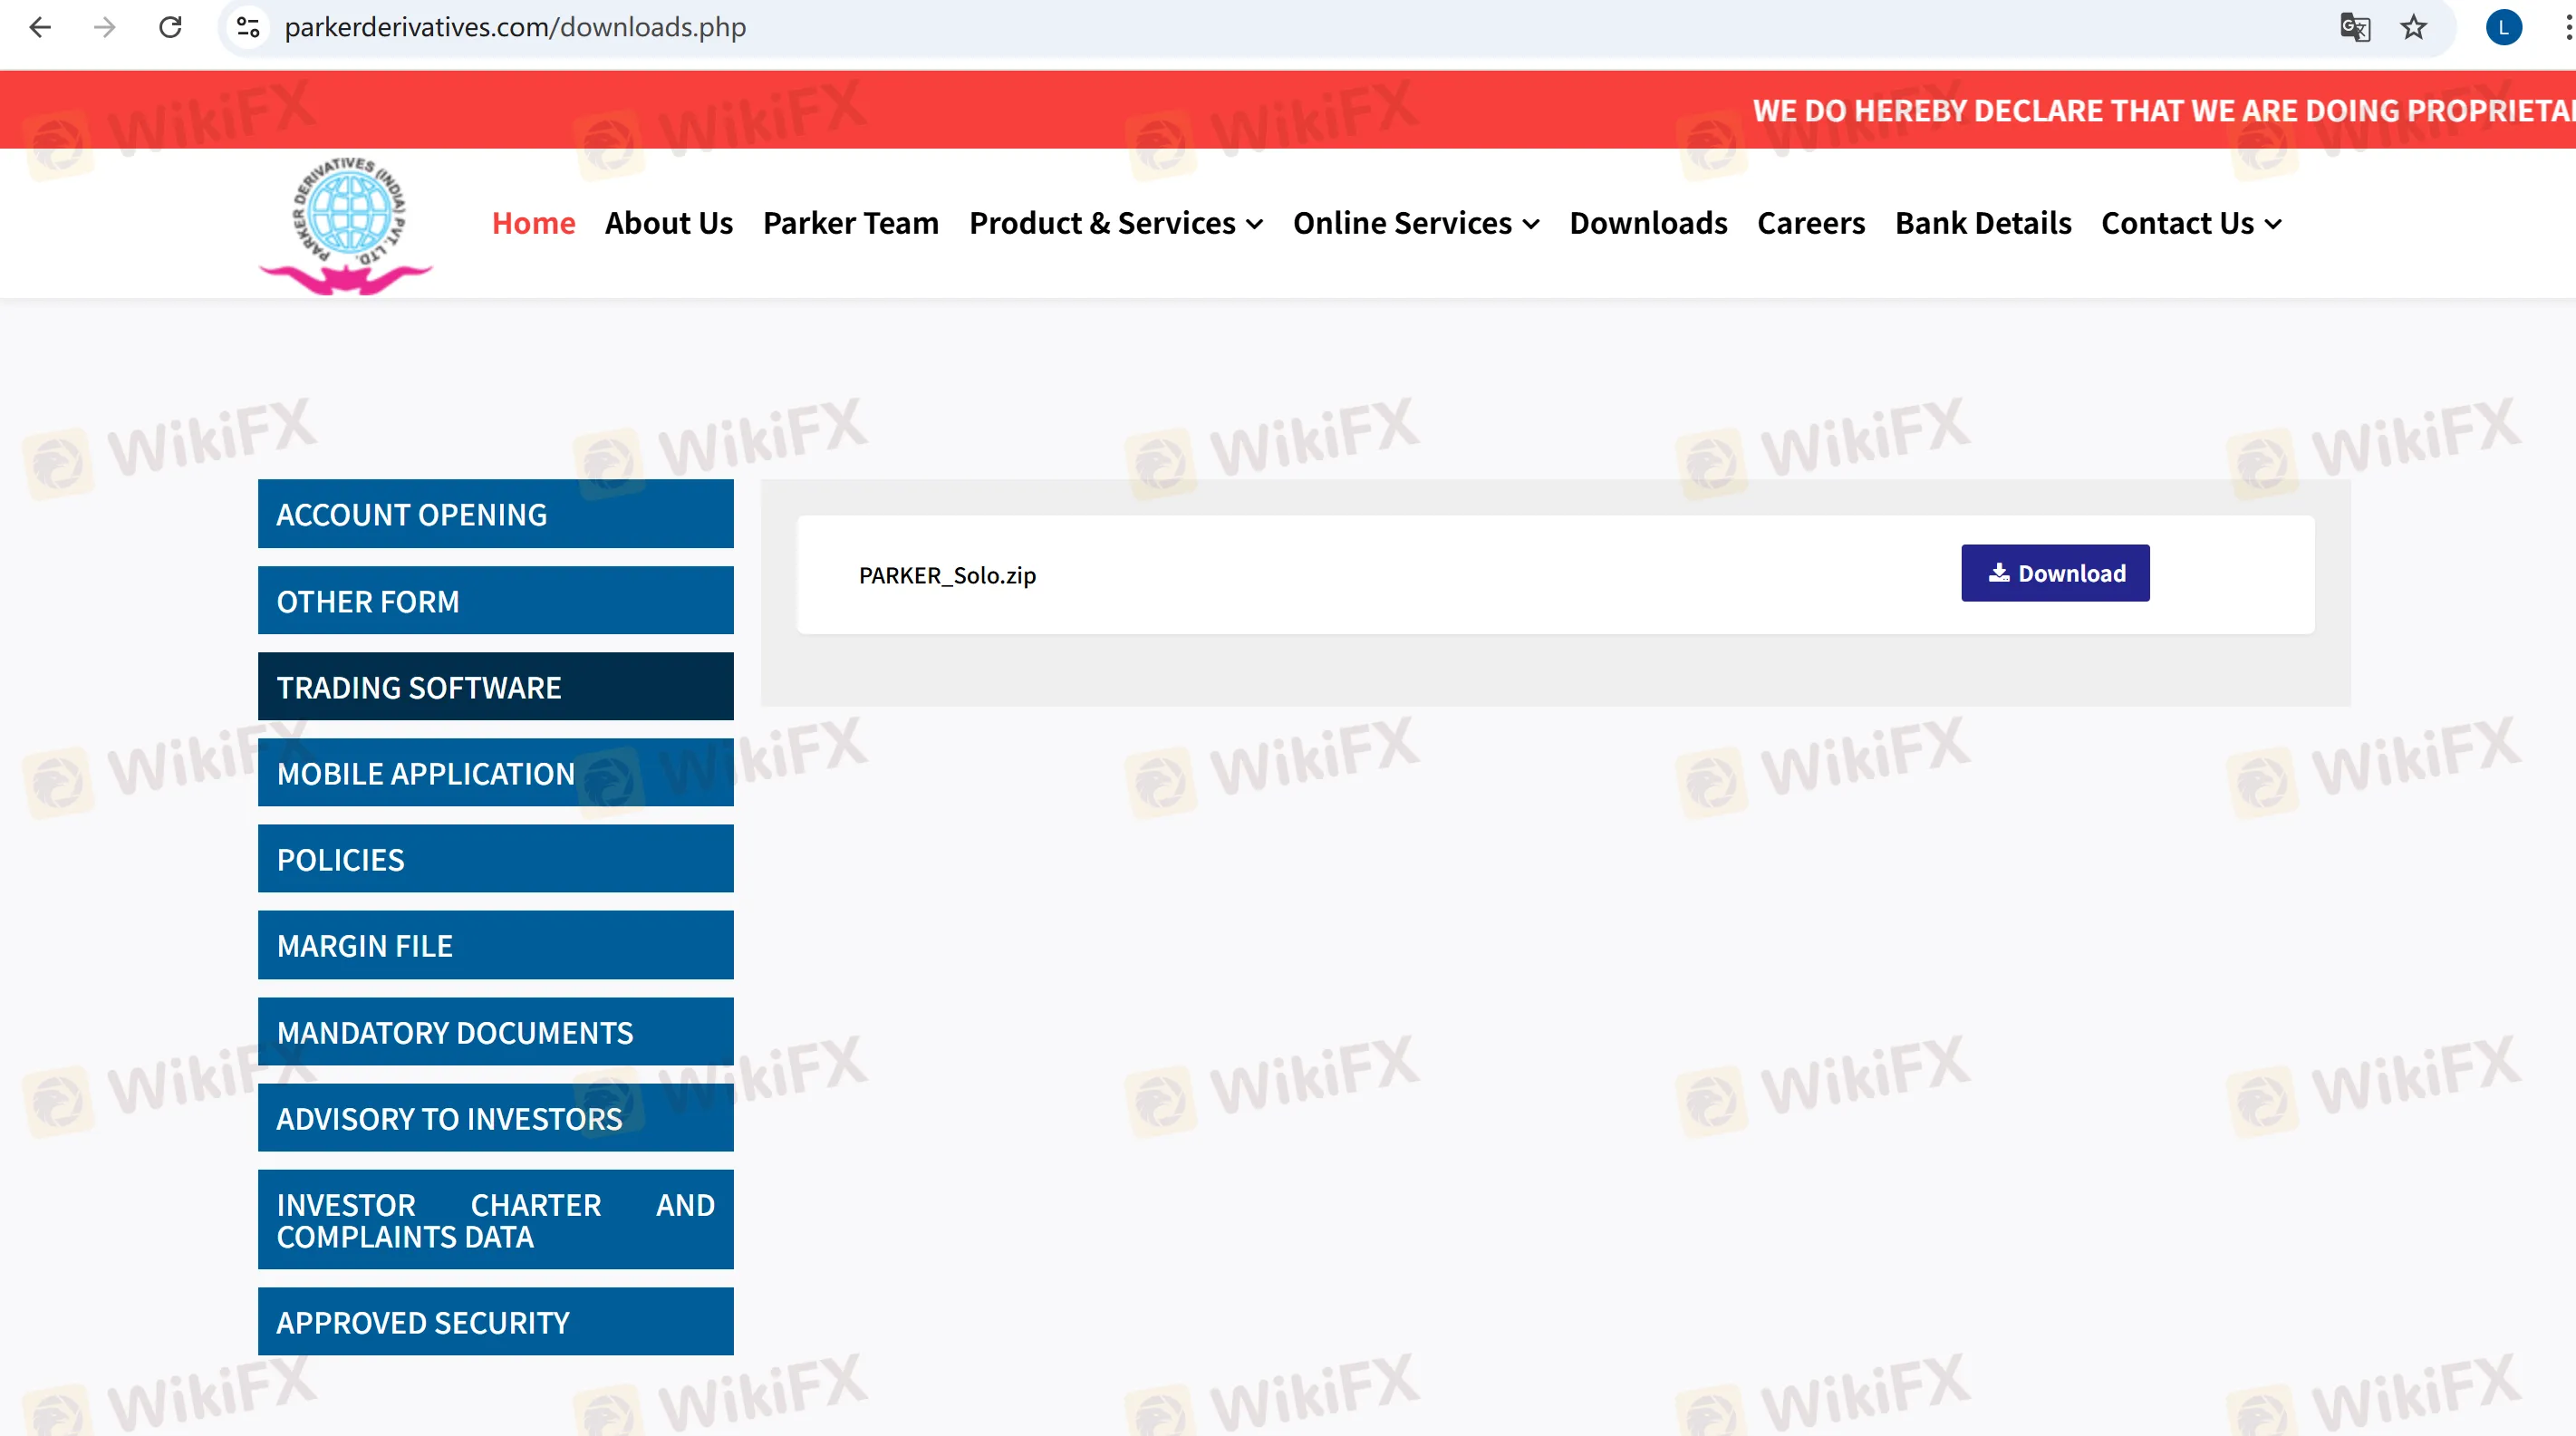This screenshot has width=2576, height=1436.
Task: Open the About Us menu item
Action: coord(668,223)
